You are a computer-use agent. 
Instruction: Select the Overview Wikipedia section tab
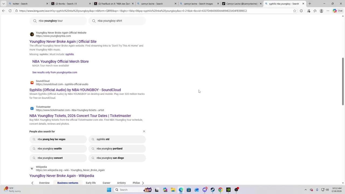point(44,183)
